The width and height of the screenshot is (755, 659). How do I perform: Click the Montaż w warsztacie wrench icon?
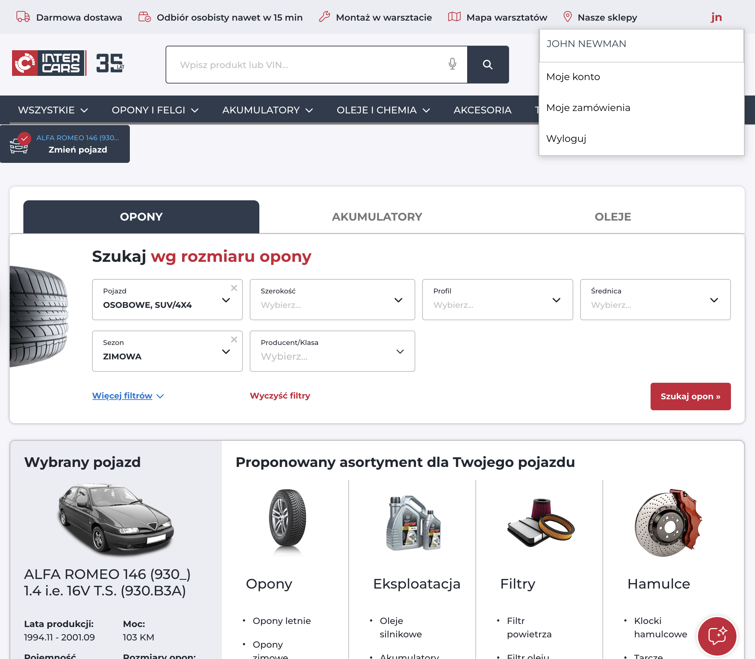[x=324, y=17]
